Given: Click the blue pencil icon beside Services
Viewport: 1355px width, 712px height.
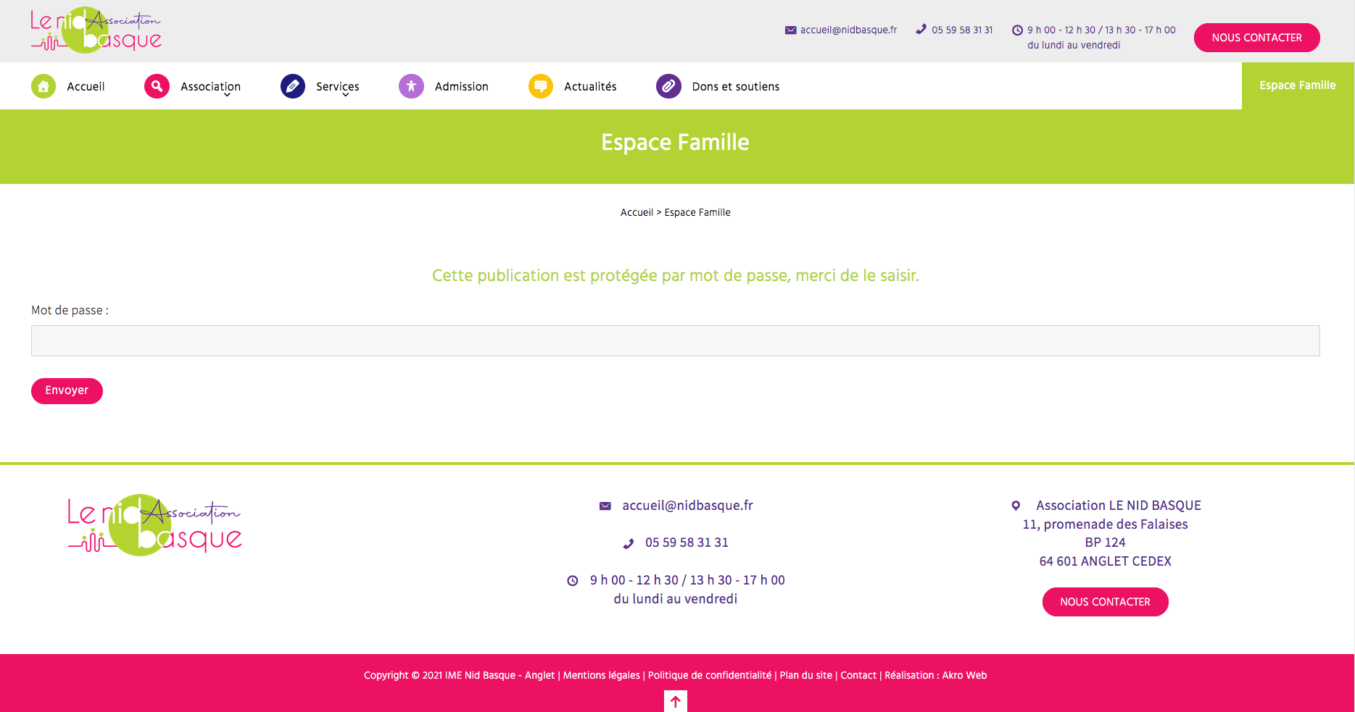Looking at the screenshot, I should [x=293, y=86].
